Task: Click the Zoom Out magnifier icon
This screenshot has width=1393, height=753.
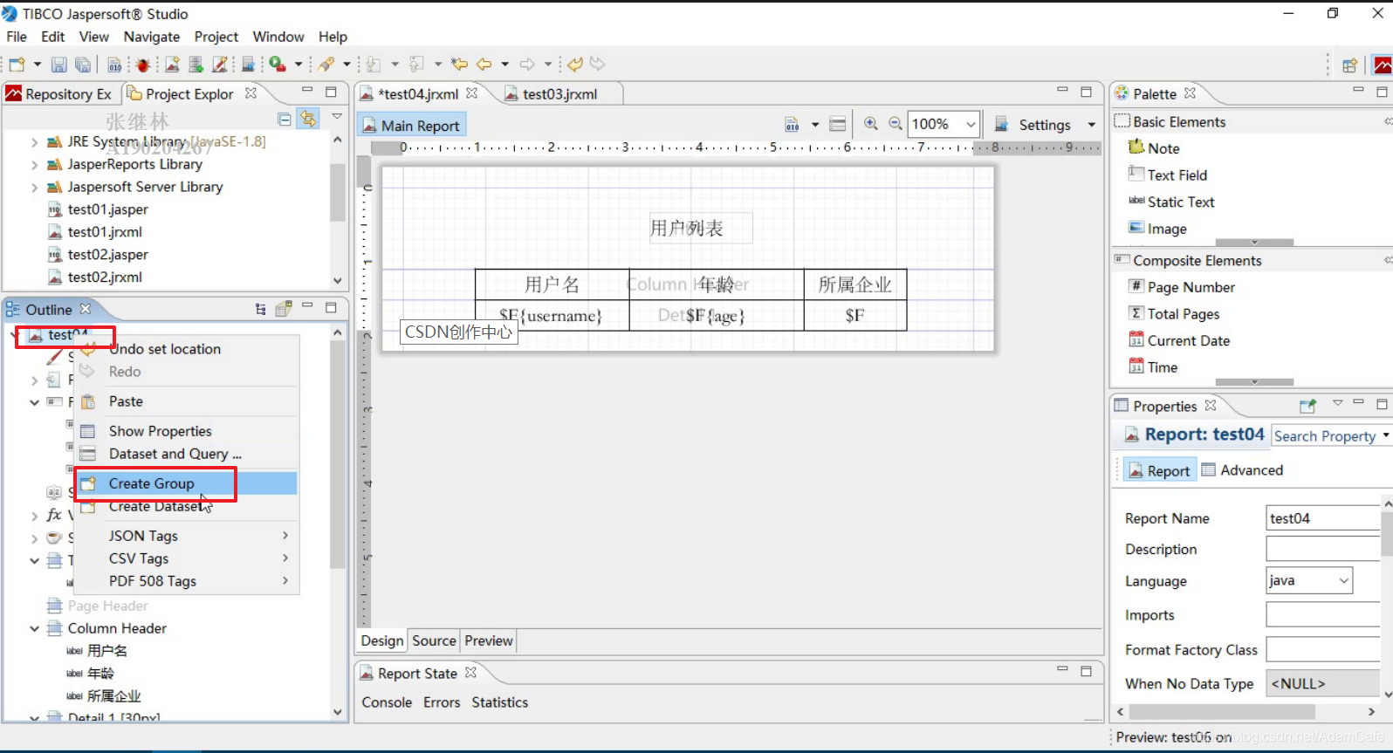Action: (x=895, y=124)
